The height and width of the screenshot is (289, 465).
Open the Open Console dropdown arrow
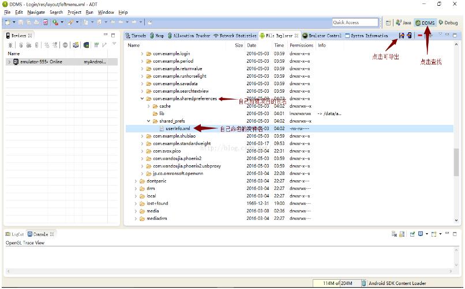(440, 234)
